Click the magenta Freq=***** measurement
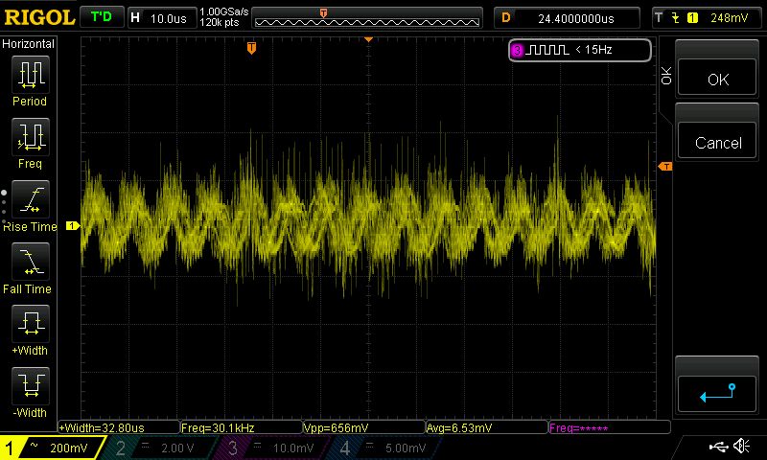Viewport: 767px width, 460px height. pyautogui.click(x=610, y=427)
